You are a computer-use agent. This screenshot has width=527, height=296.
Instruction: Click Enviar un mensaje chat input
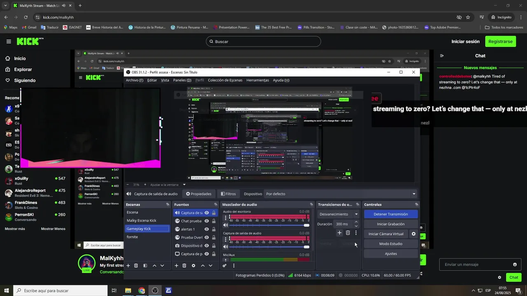click(480, 264)
